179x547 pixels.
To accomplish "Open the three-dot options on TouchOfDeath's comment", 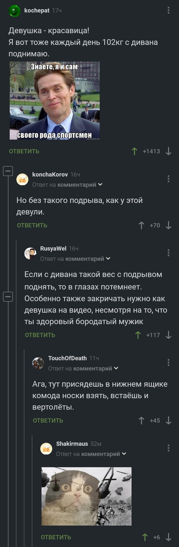I will (x=168, y=362).
